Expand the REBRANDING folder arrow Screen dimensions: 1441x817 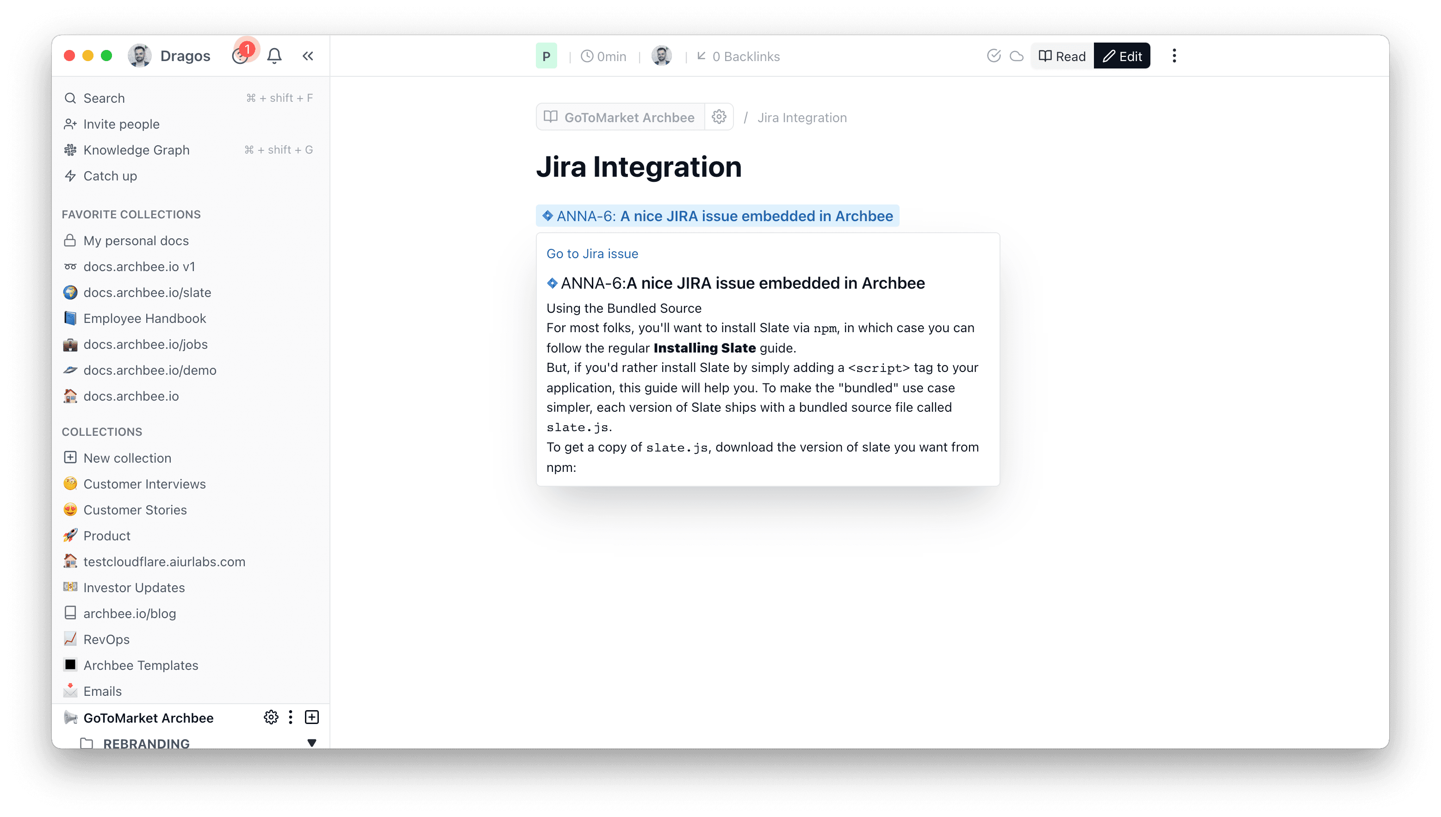pos(312,743)
